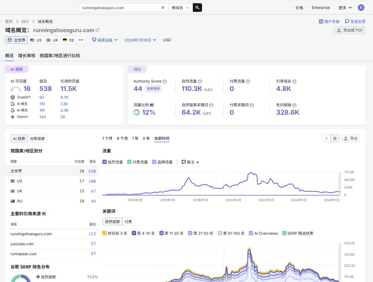This screenshot has width=373, height=282.
Task: Open the 根域名 dropdown
Action: pos(181,8)
